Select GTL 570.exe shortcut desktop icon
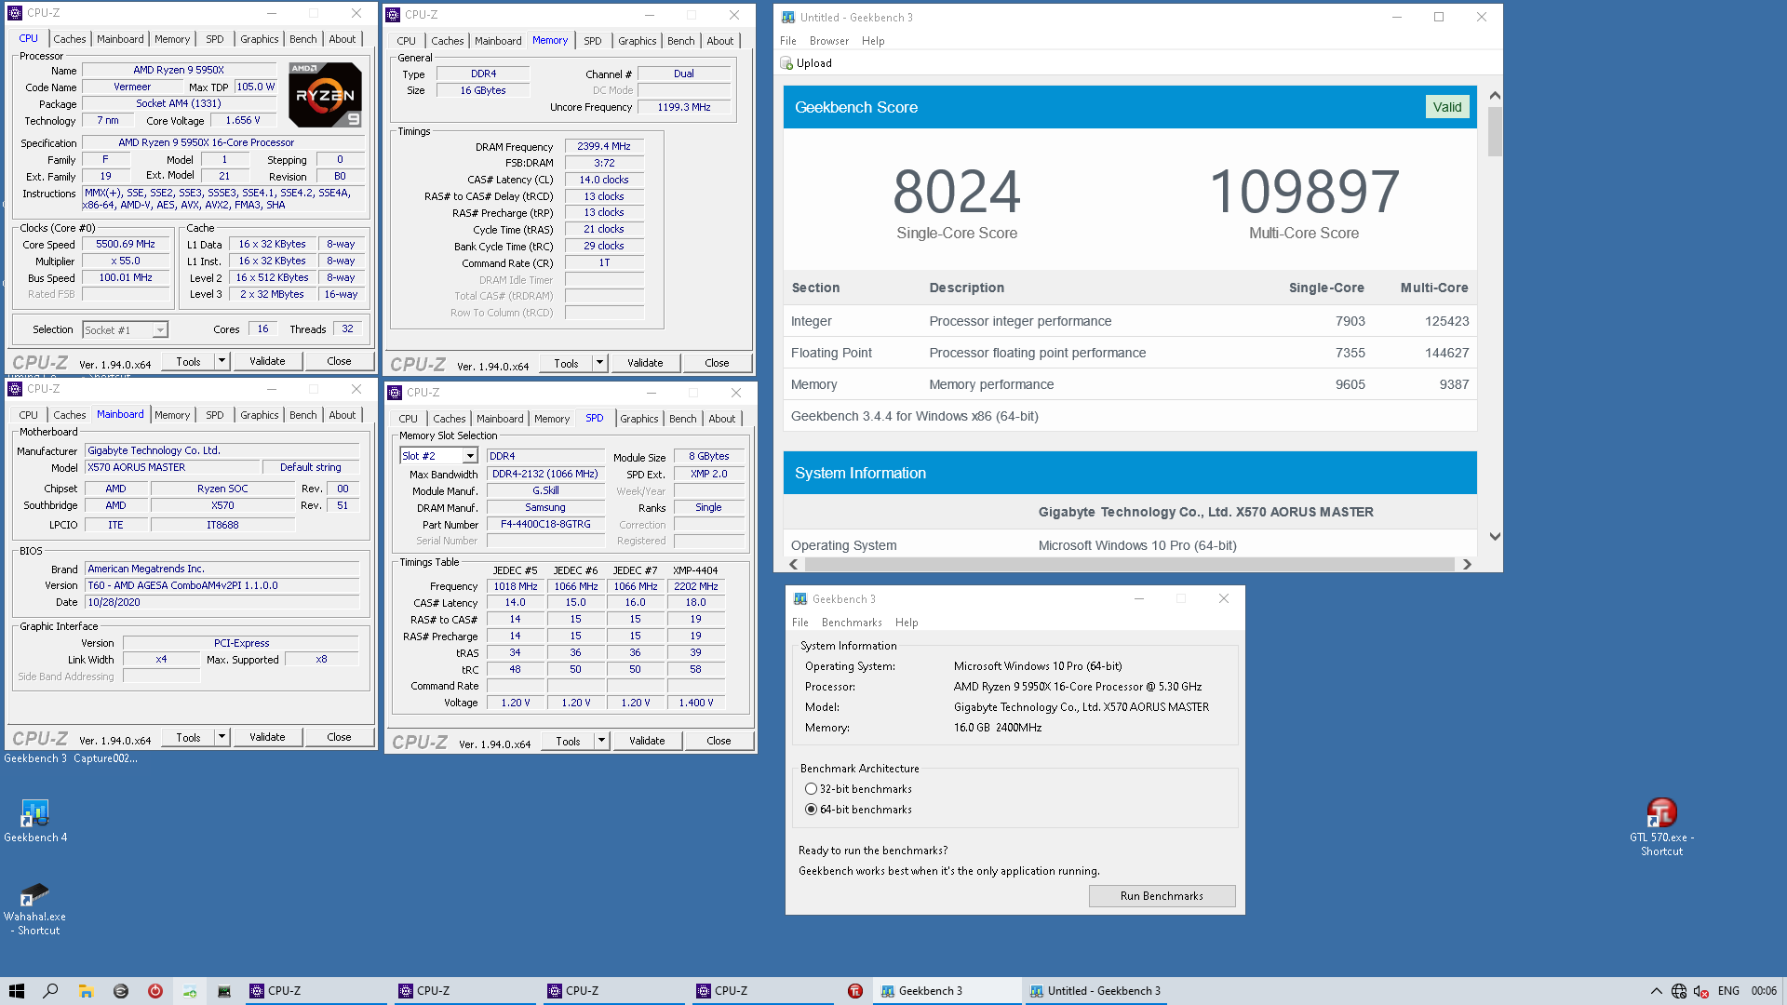The width and height of the screenshot is (1787, 1005). 1661,827
